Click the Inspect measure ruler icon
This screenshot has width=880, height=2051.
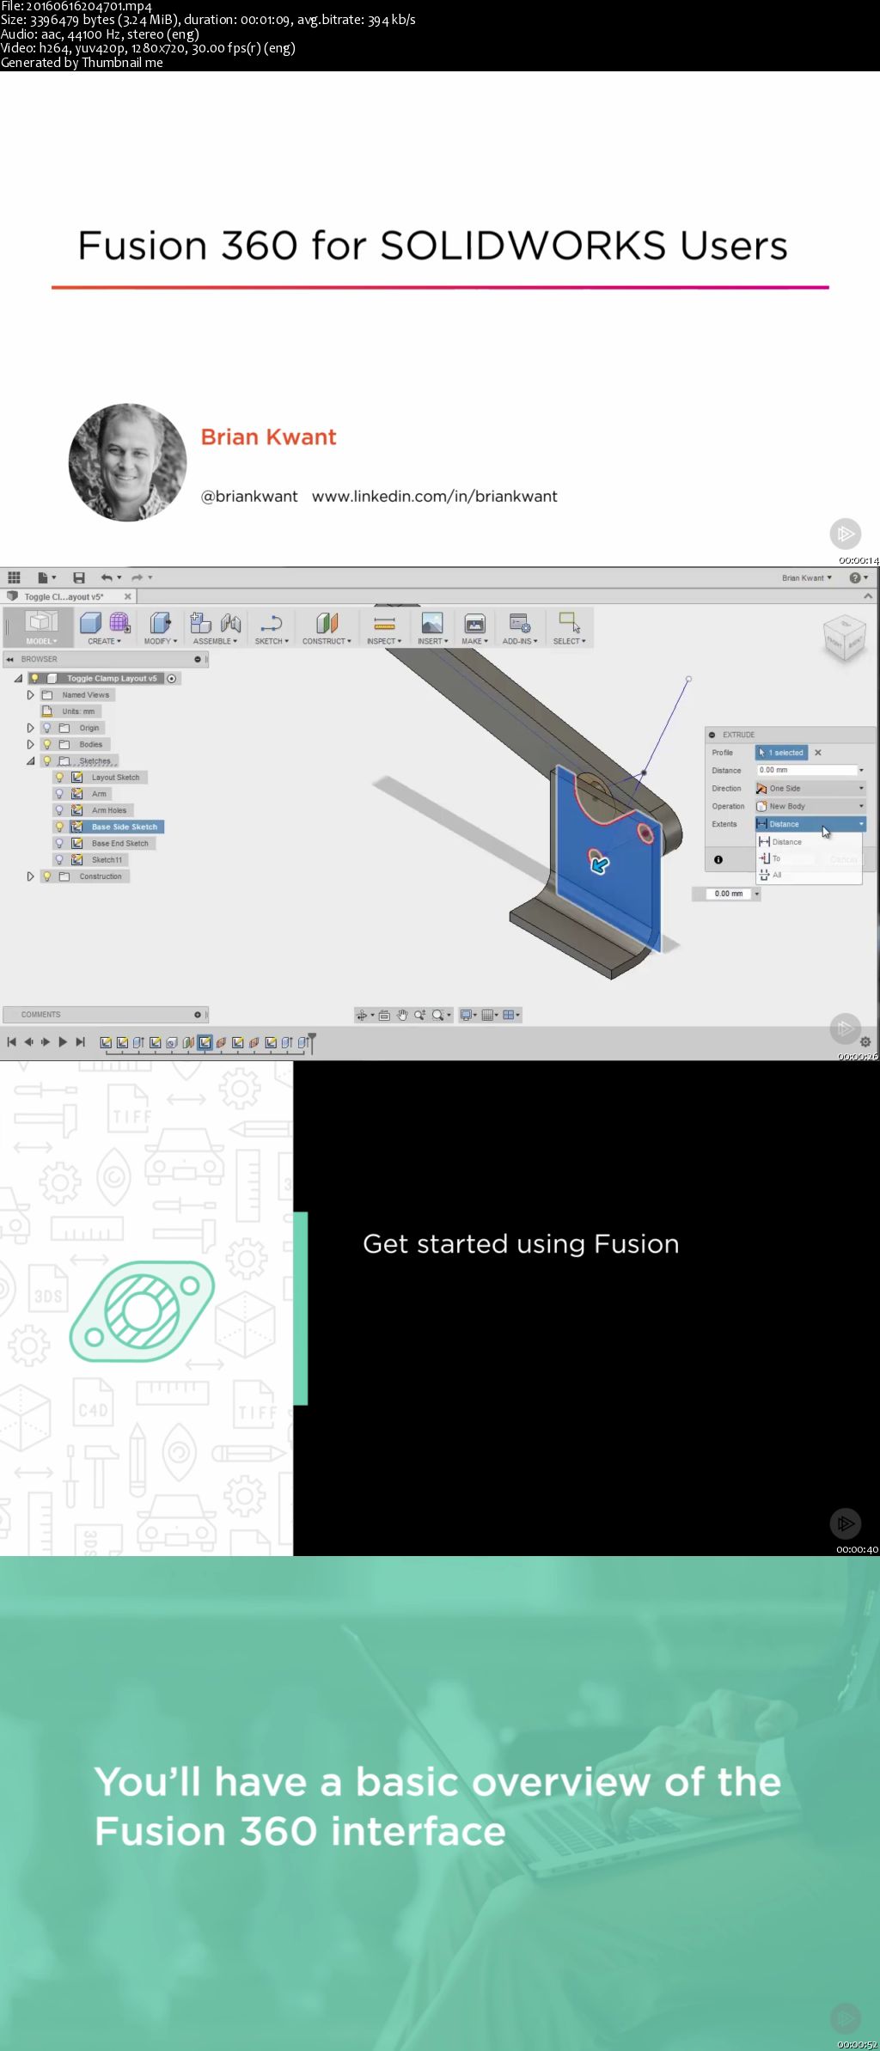384,623
